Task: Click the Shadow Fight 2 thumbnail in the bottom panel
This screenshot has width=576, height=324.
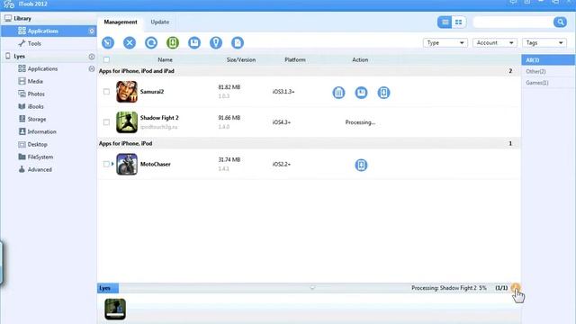Action: 115,309
